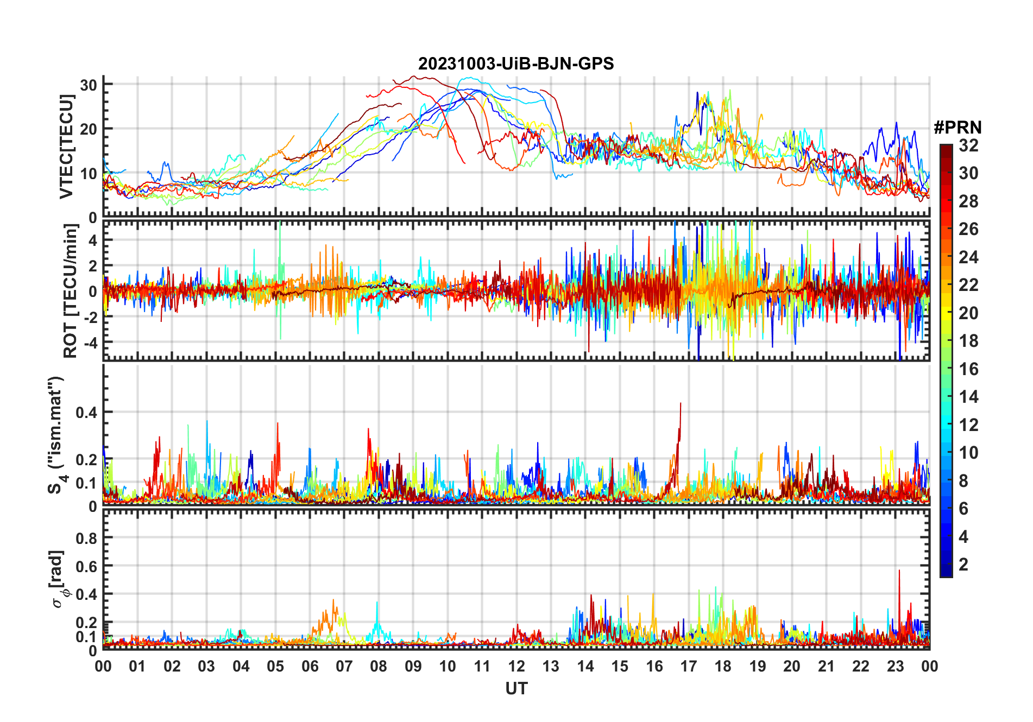Click the 0.4 tick on S4 axis
1033x722 pixels.
86,413
